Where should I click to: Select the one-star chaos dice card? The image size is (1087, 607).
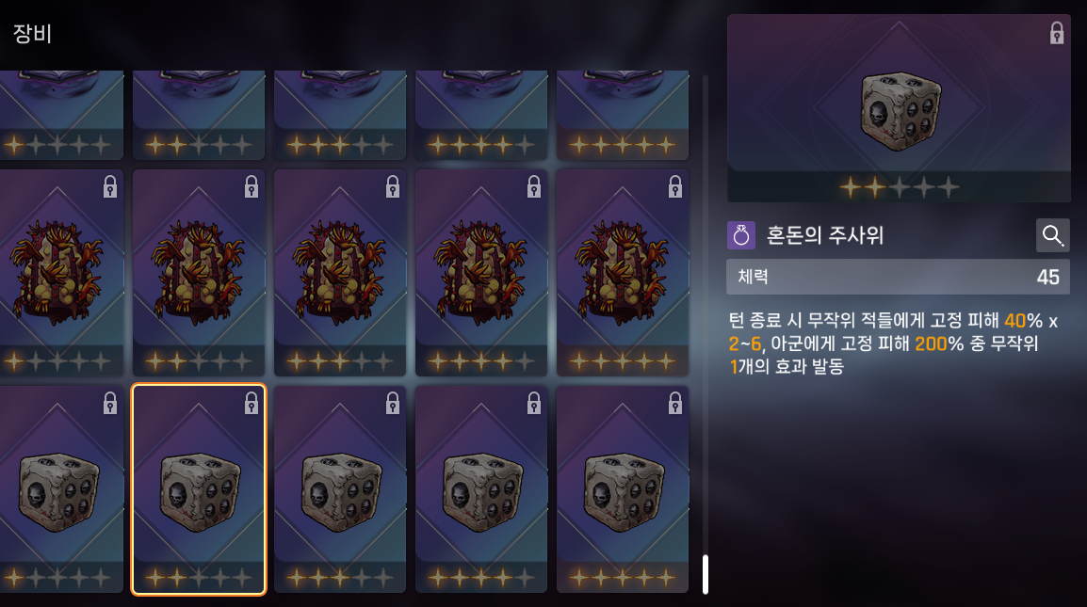point(61,489)
